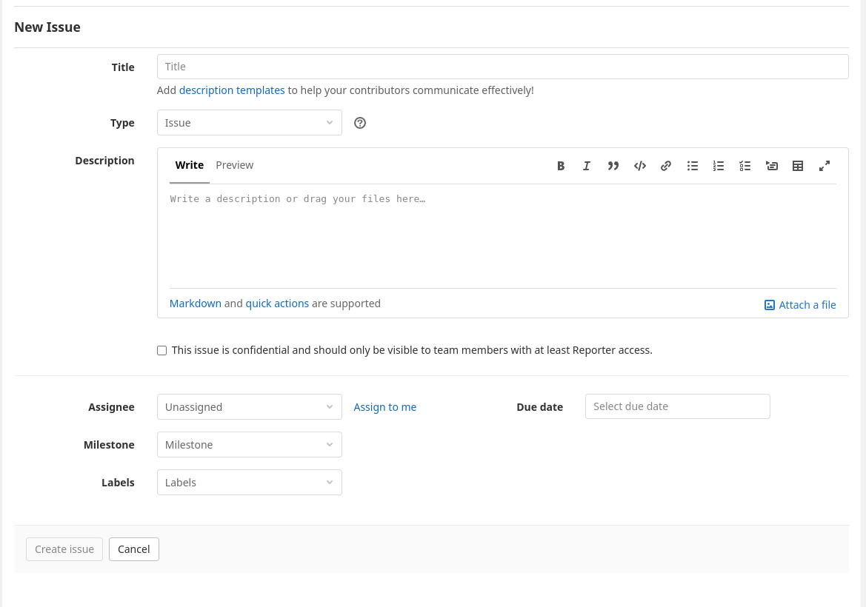
Task: Add a bullet list
Action: click(x=693, y=166)
